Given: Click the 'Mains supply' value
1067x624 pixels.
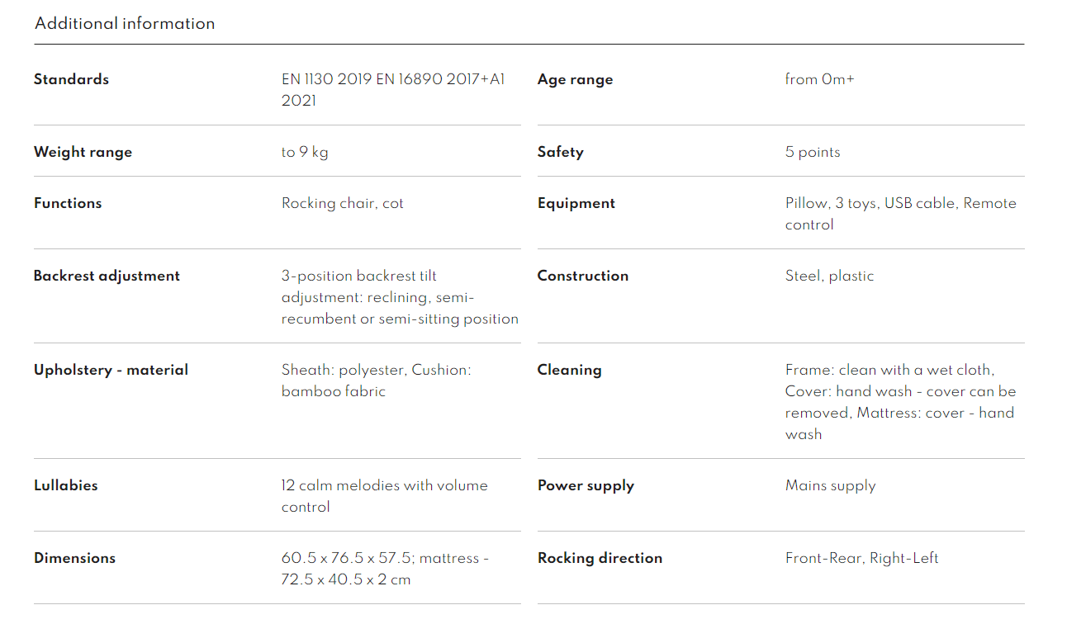Looking at the screenshot, I should 830,485.
